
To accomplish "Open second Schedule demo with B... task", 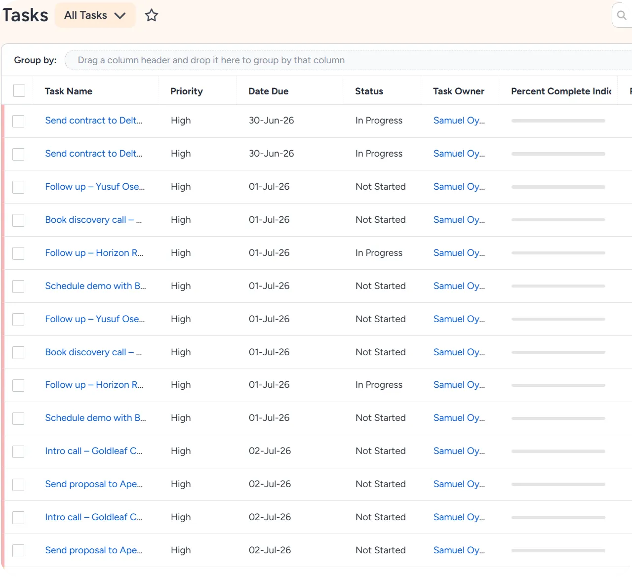I will (x=95, y=418).
